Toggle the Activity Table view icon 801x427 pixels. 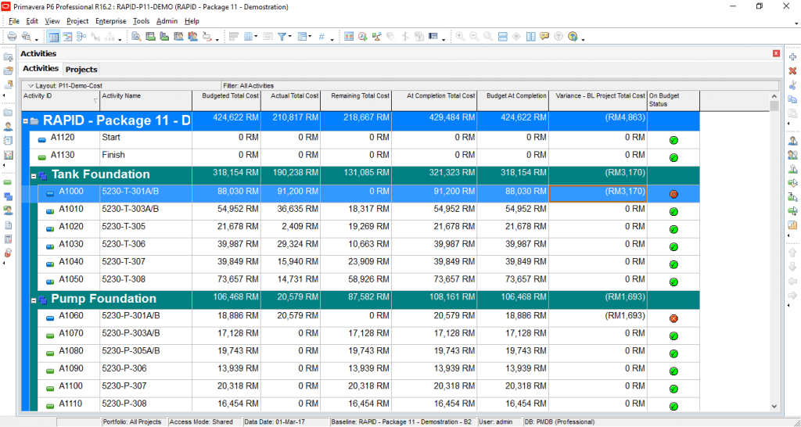click(54, 36)
